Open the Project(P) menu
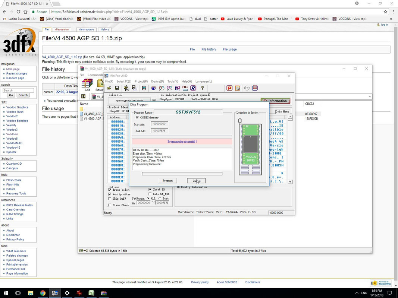The width and height of the screenshot is (398, 298). click(141, 81)
